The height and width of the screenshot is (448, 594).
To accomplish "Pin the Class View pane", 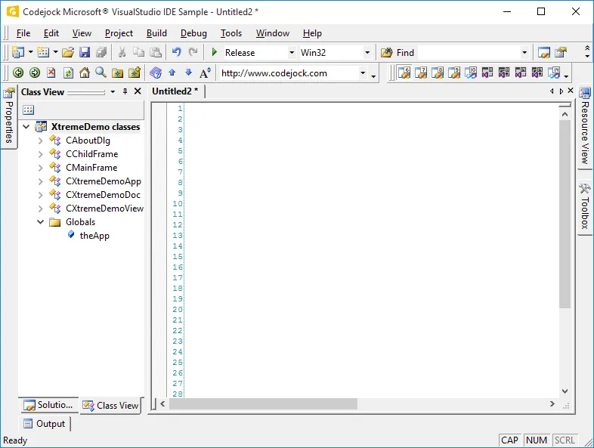I will click(125, 91).
